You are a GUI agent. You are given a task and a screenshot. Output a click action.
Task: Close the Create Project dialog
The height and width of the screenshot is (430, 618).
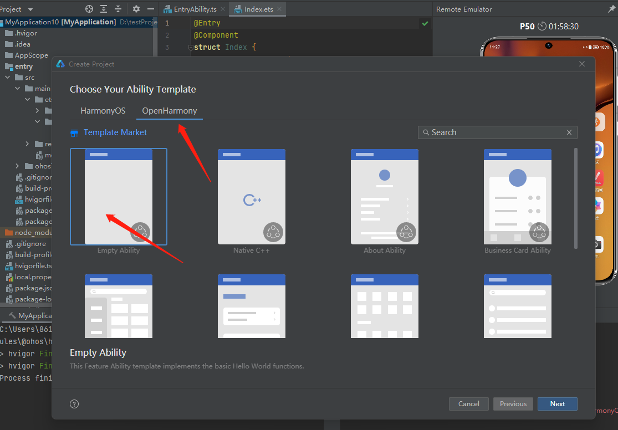[x=582, y=64]
